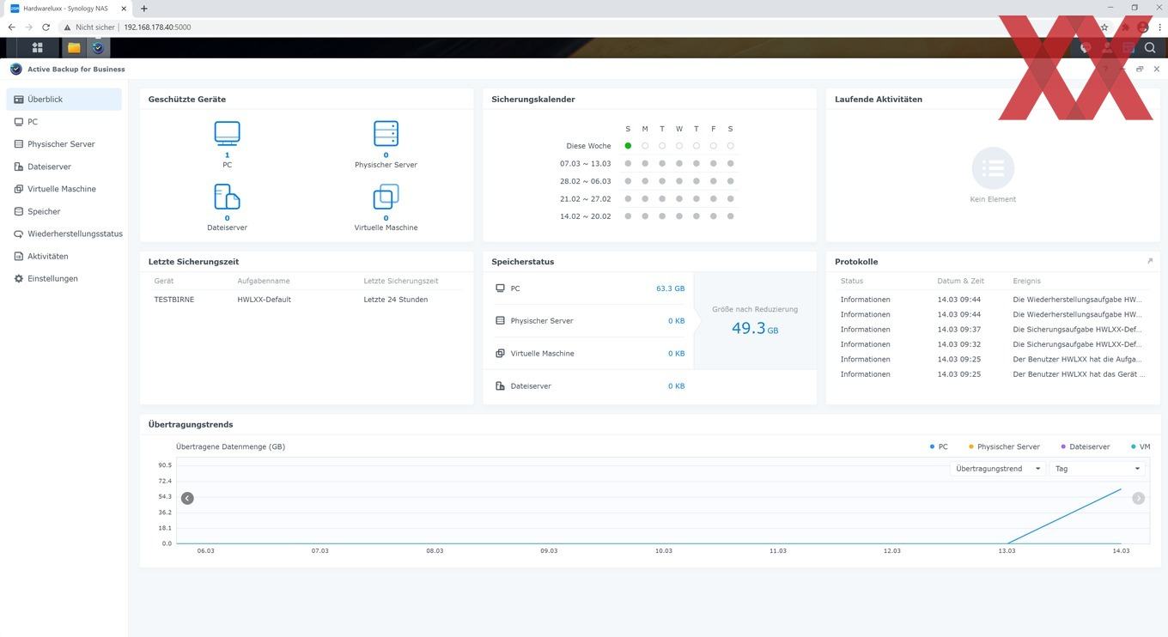This screenshot has width=1168, height=637.
Task: Open the browser three-dot menu
Action: pos(1159,27)
